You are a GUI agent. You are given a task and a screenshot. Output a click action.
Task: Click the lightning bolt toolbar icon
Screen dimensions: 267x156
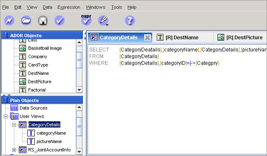pyautogui.click(x=9, y=20)
